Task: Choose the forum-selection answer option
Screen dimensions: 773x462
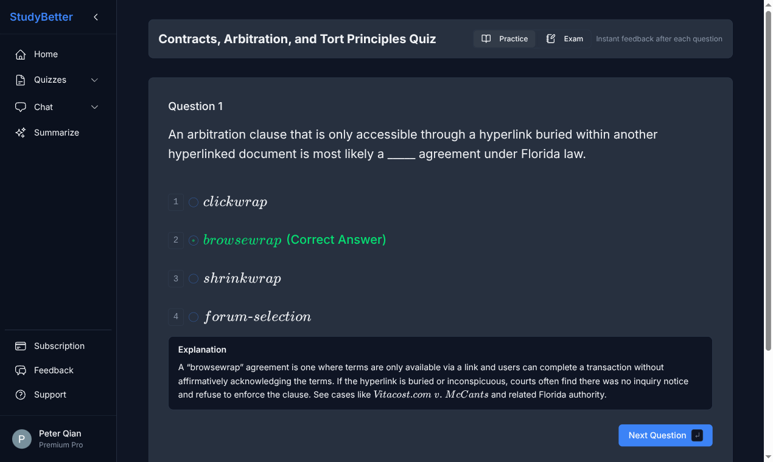Action: [x=194, y=317]
